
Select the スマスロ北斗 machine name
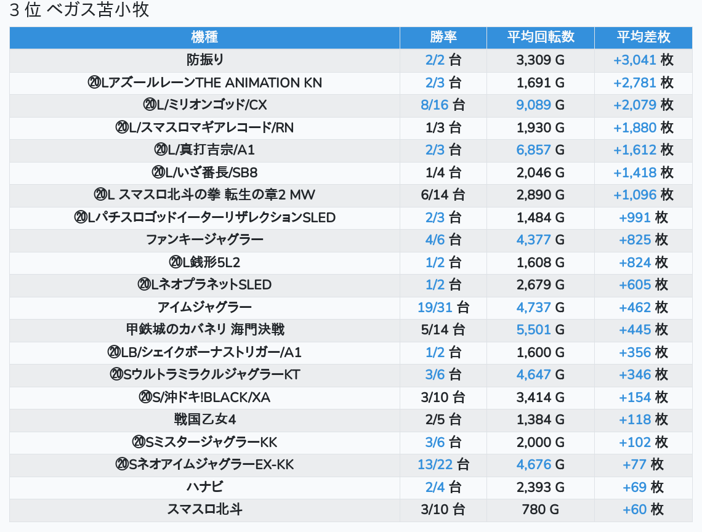click(x=204, y=510)
